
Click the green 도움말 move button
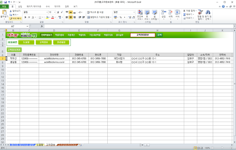26,42
